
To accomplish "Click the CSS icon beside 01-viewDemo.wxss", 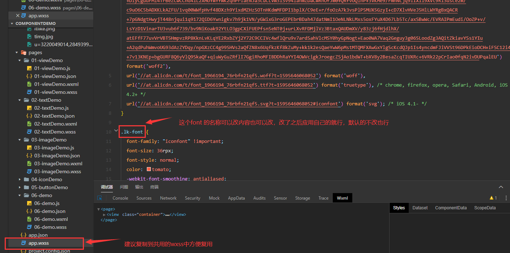I will pos(30,92).
